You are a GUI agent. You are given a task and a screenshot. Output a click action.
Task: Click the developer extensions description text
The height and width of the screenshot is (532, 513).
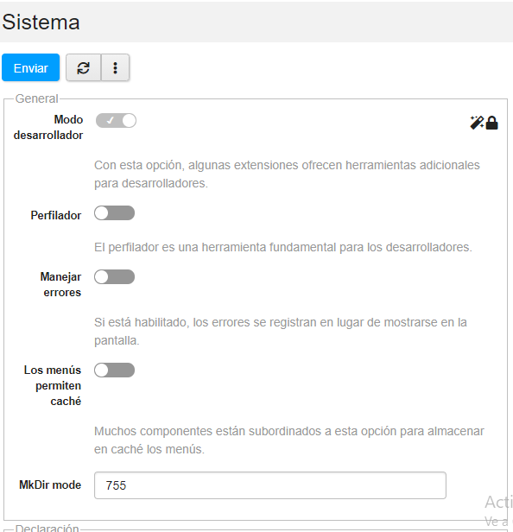coord(287,174)
